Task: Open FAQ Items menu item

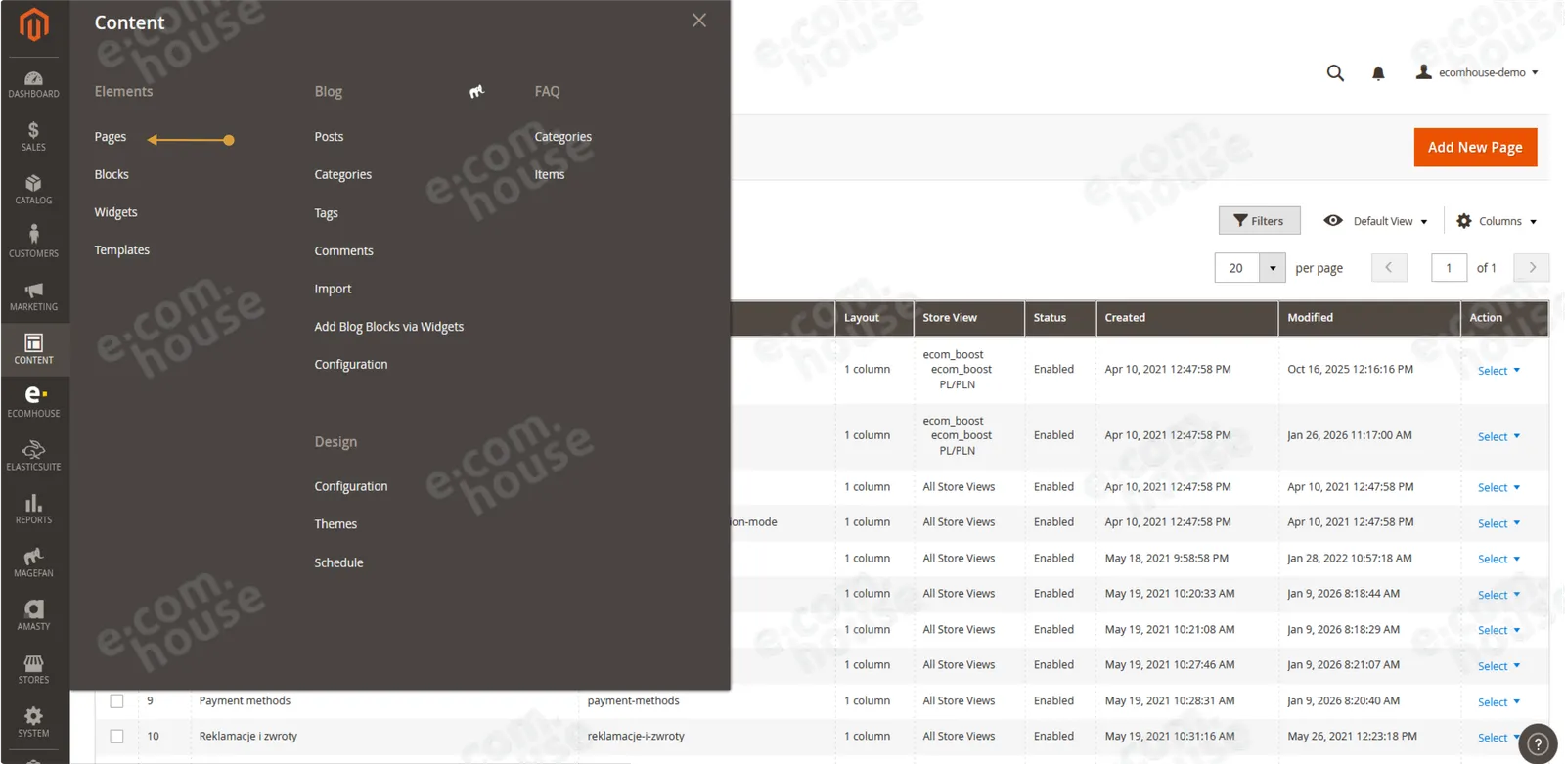Action: click(549, 174)
